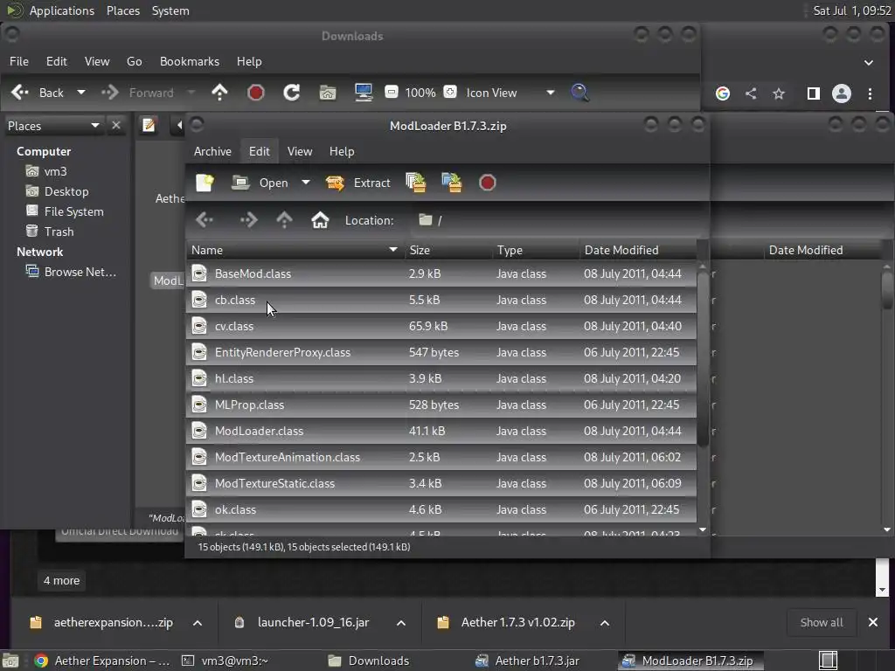Image resolution: width=895 pixels, height=671 pixels.
Task: Select cv.class file
Action: point(441,327)
